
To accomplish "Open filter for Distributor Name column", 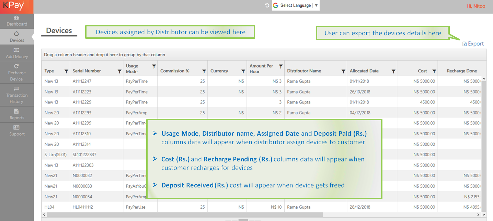I will point(343,71).
